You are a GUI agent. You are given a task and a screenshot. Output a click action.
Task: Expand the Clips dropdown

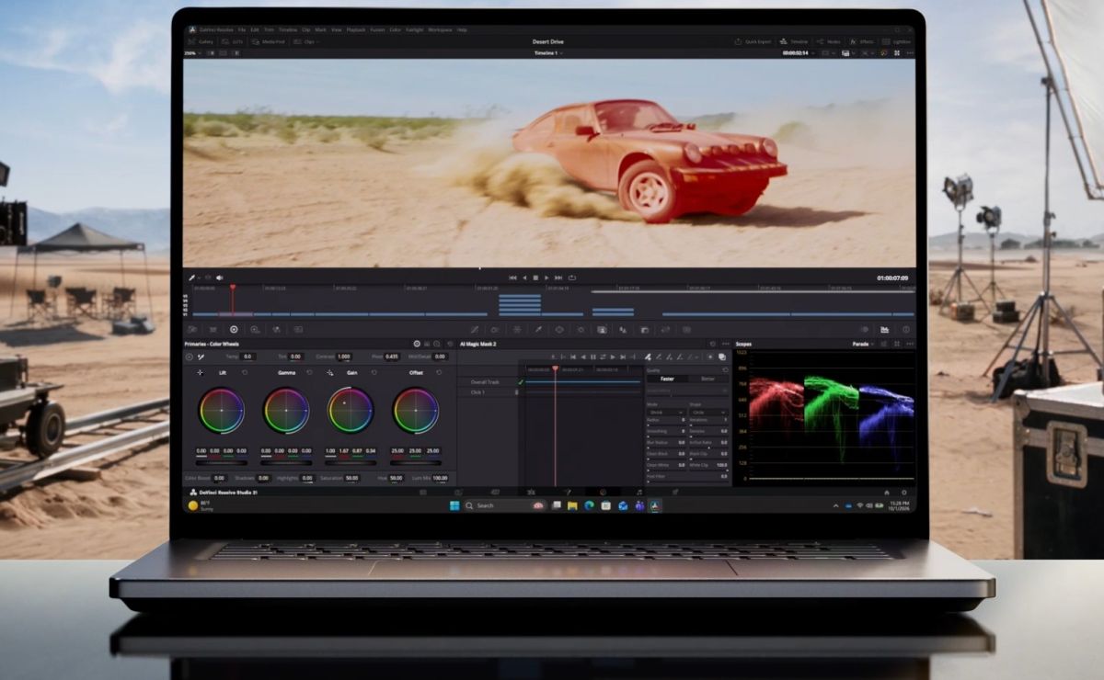[306, 41]
